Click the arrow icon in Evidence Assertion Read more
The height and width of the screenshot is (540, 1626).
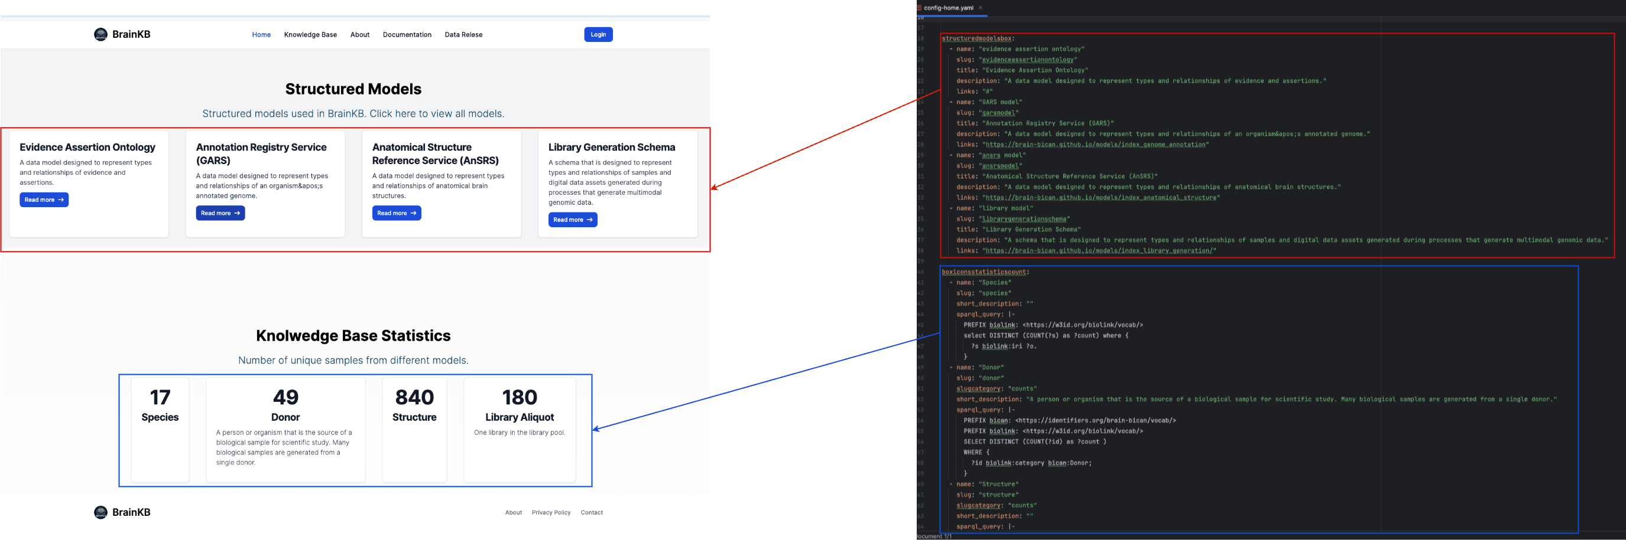tap(61, 199)
